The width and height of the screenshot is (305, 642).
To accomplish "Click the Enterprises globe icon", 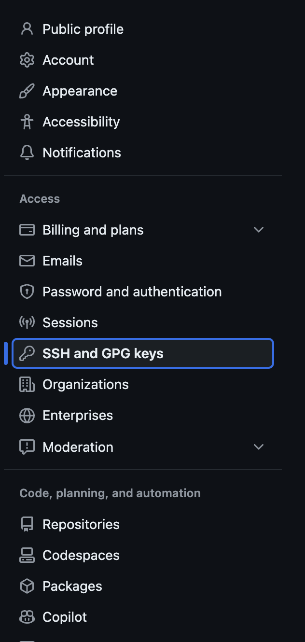I will click(27, 415).
